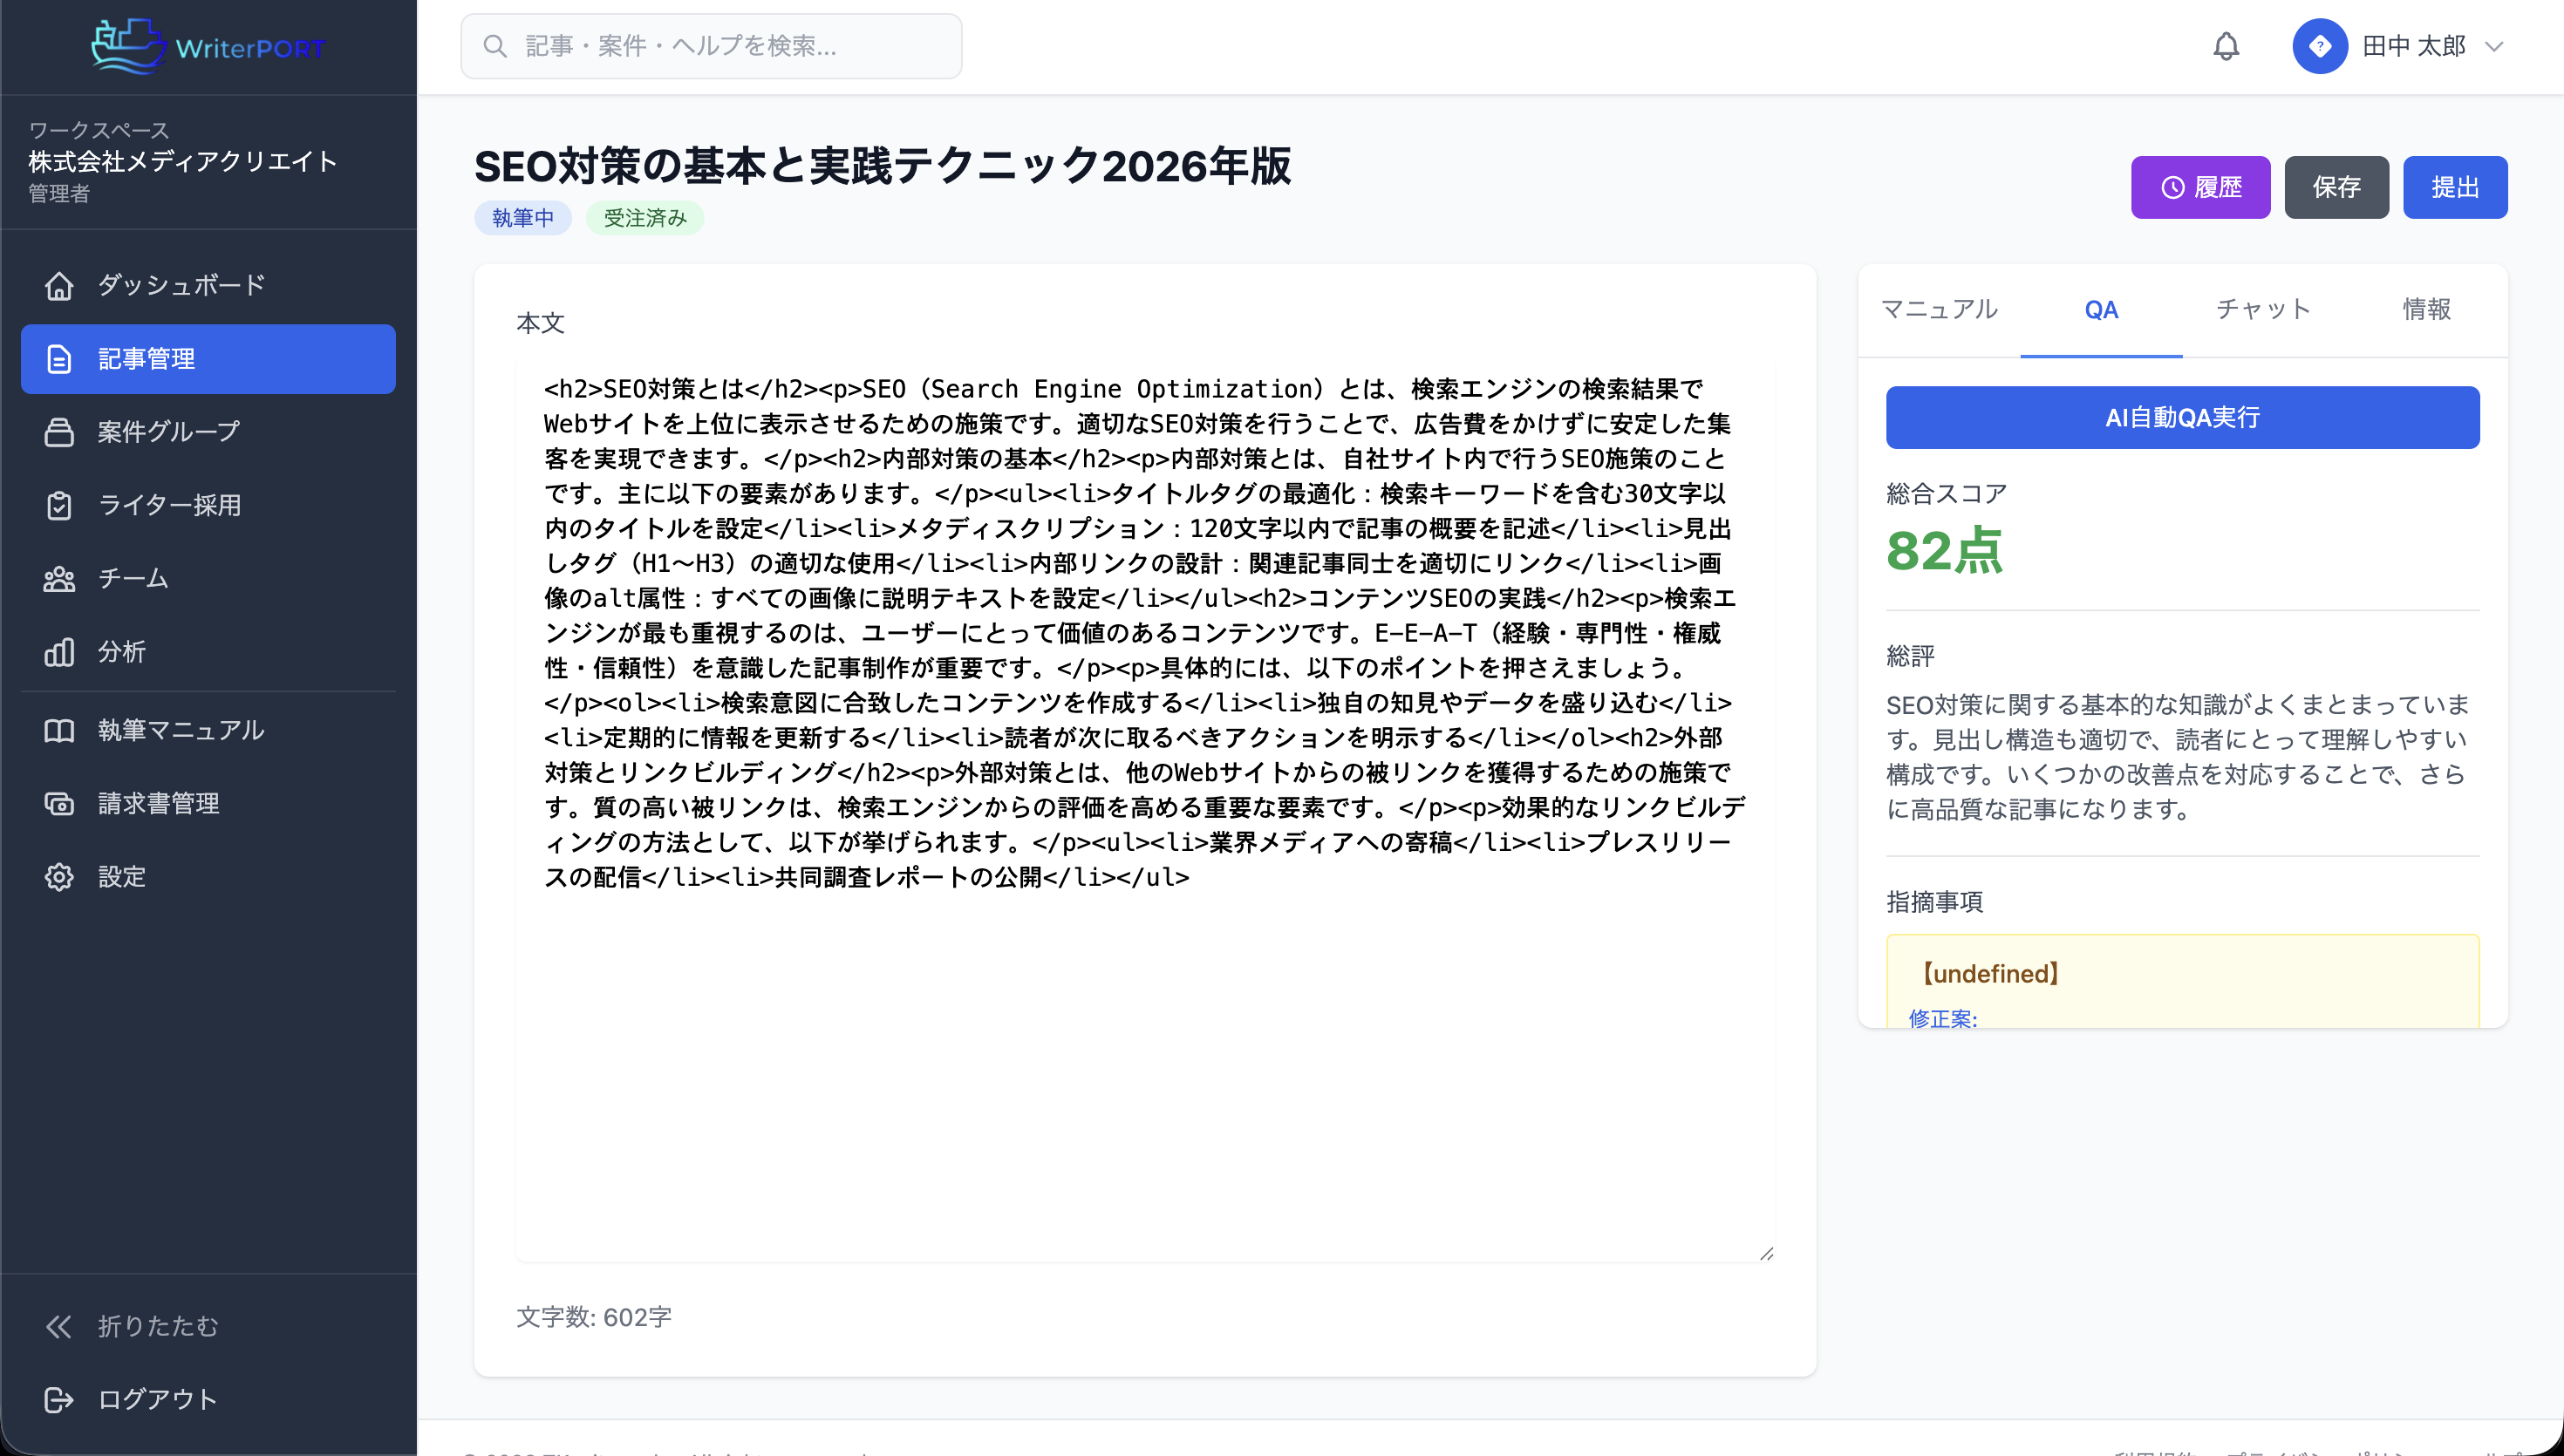This screenshot has height=1456, width=2564.
Task: Open 執筆マニュアル in the sidebar
Action: [x=208, y=731]
